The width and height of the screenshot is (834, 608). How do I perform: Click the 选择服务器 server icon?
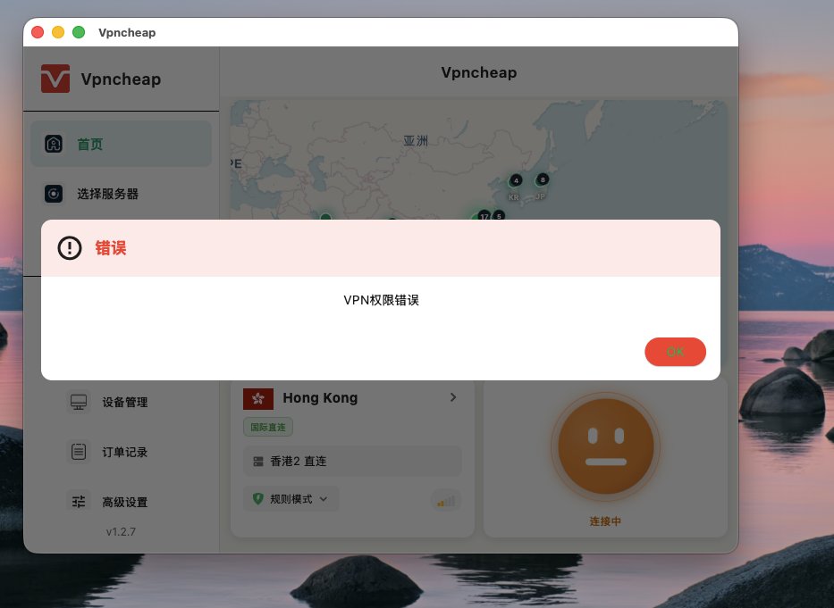point(54,194)
